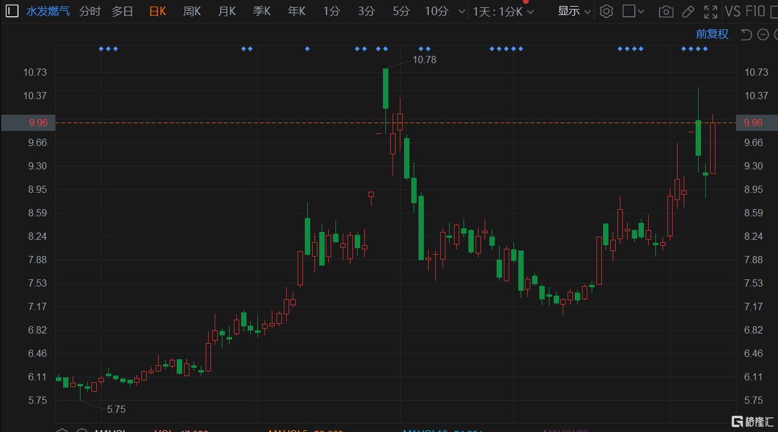Click 10.37 on the right price axis

click(x=756, y=96)
